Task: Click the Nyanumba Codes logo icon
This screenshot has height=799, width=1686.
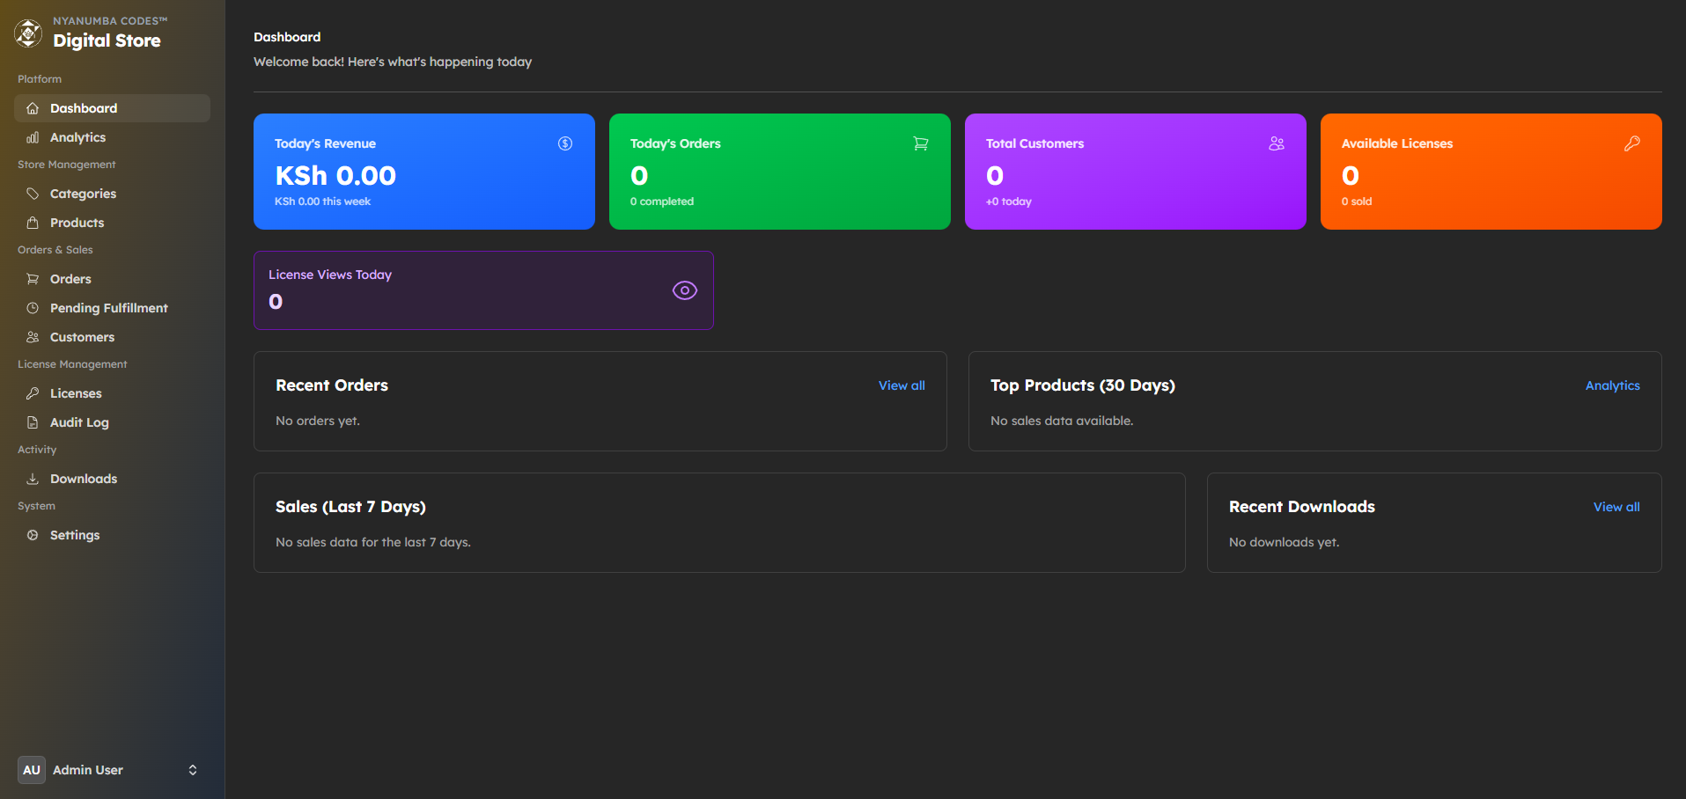Action: pyautogui.click(x=28, y=33)
